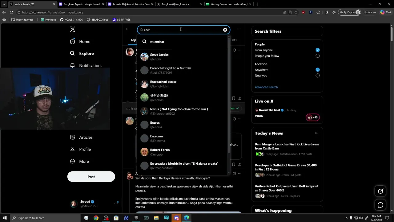394x222 pixels.
Task: Open Profile in the X sidebar
Action: 81,149
